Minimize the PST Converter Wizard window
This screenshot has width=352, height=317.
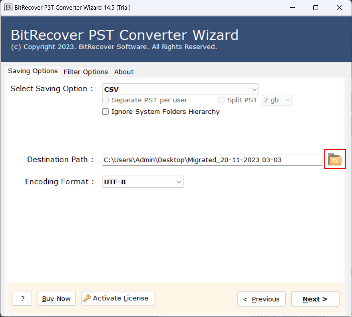point(292,7)
